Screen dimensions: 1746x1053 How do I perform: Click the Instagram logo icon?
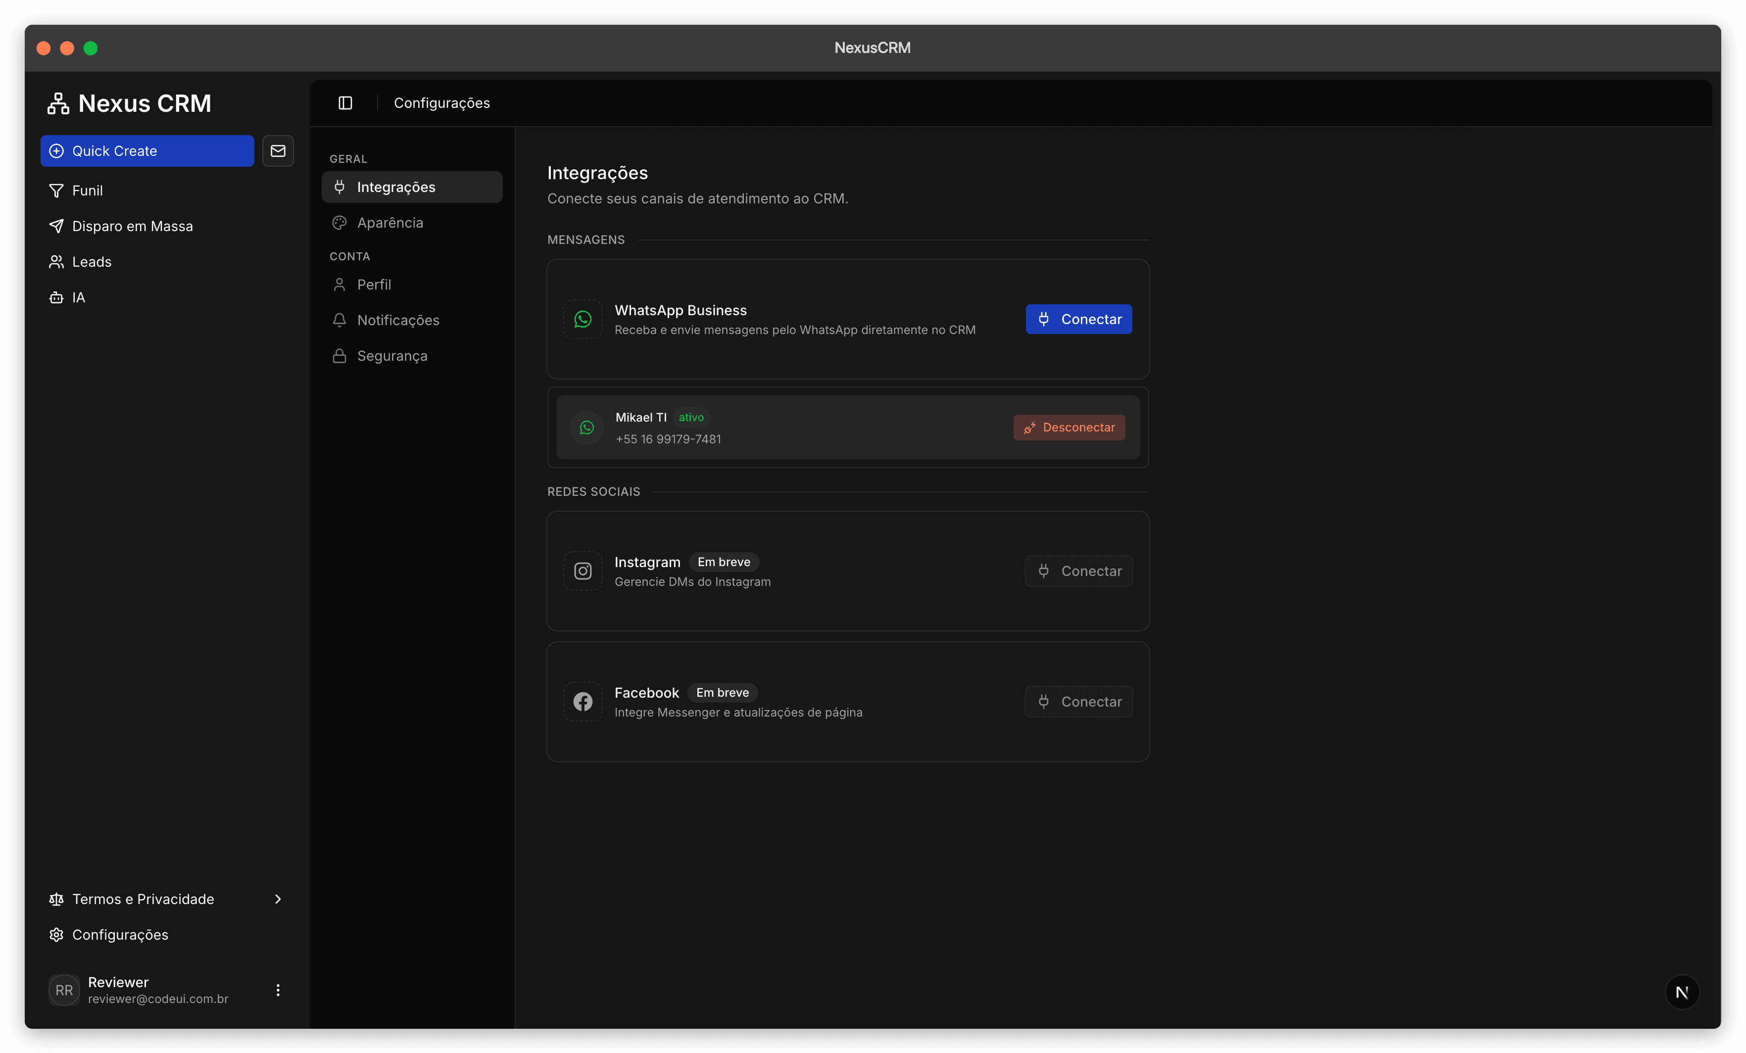point(582,571)
